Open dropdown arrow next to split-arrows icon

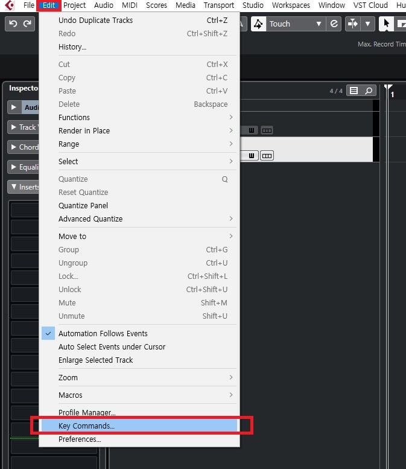pyautogui.click(x=368, y=24)
